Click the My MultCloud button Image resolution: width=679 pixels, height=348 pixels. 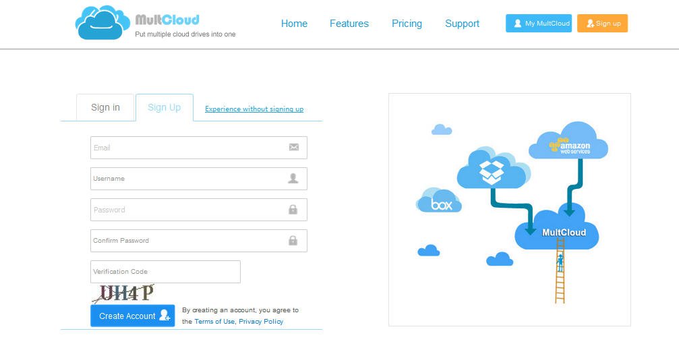click(x=539, y=24)
